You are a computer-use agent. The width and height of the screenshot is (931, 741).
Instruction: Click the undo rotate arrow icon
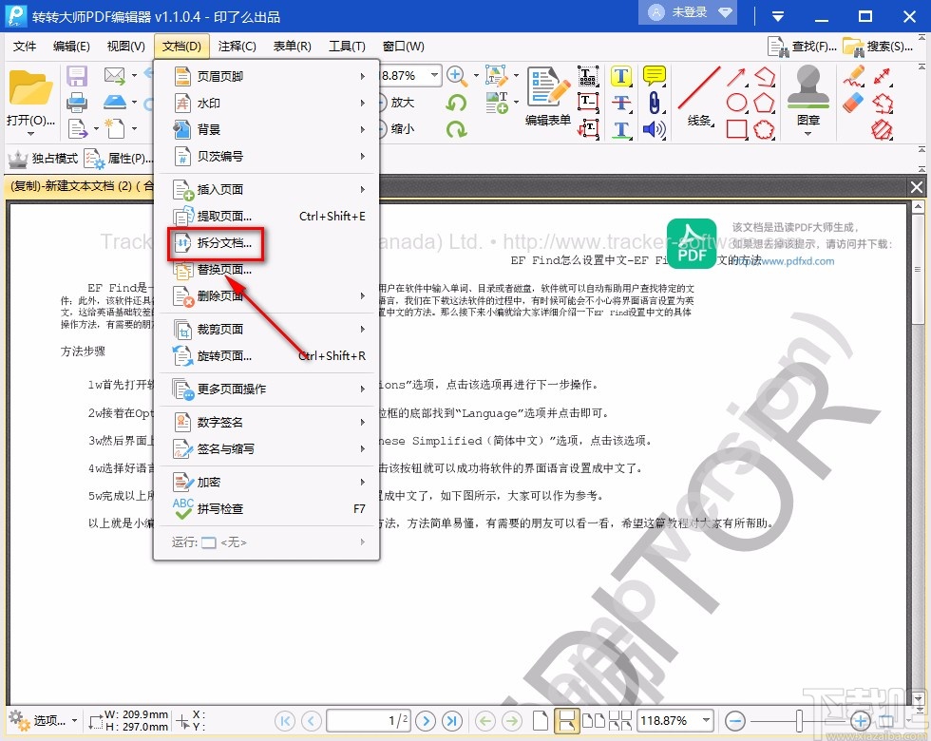tap(457, 103)
